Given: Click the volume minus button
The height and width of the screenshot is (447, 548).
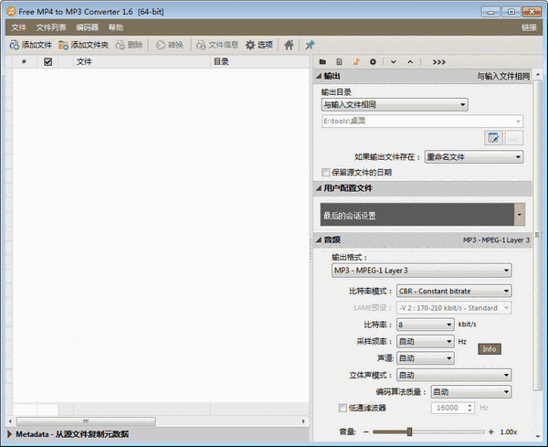Looking at the screenshot, I should tap(366, 432).
